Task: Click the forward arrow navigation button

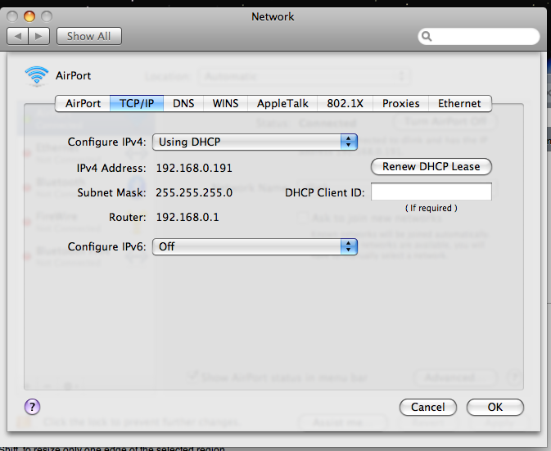Action: pyautogui.click(x=39, y=36)
